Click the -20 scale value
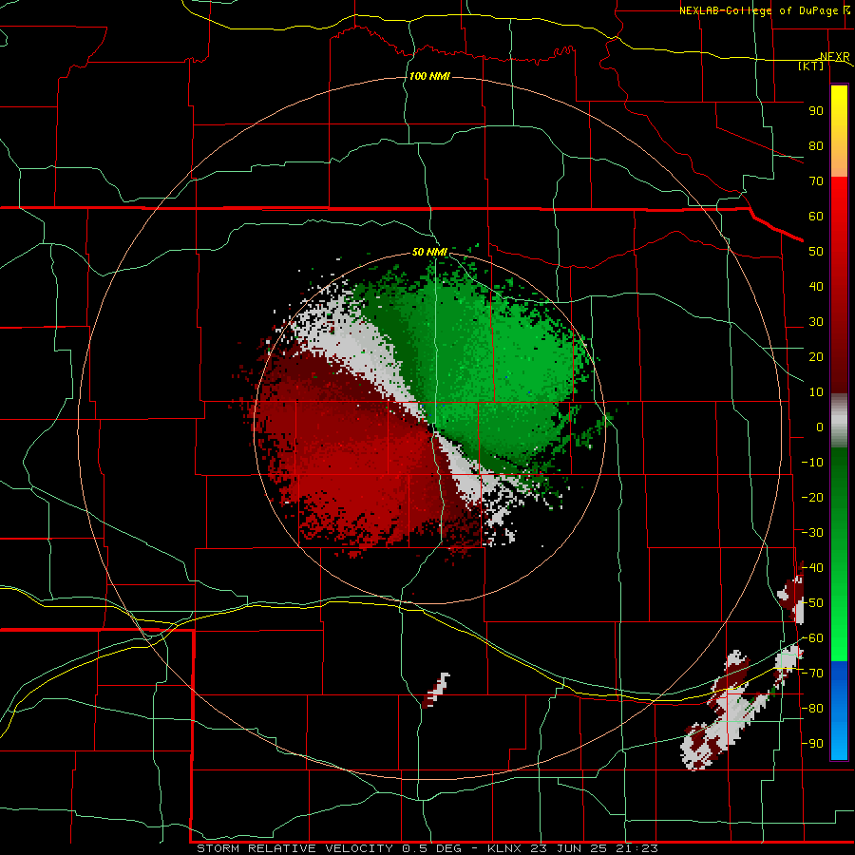The height and width of the screenshot is (855, 855). pyautogui.click(x=812, y=498)
